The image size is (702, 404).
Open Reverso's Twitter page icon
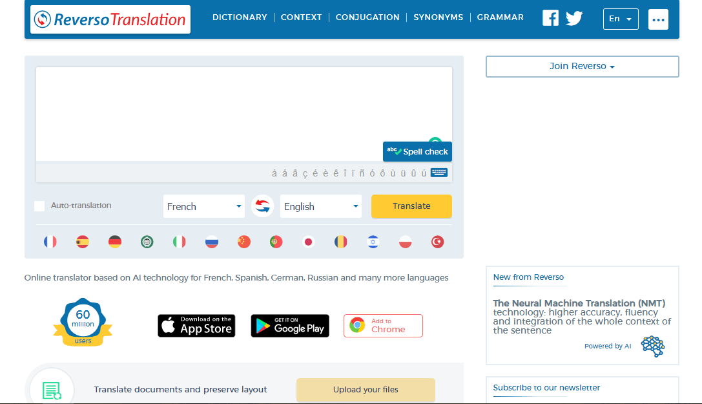[x=574, y=18]
